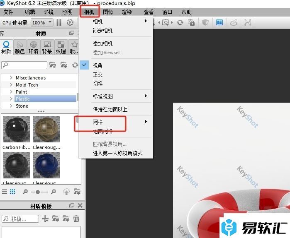This screenshot has height=238, width=290.
Task: Open the 网格 submenu
Action: pyautogui.click(x=116, y=122)
